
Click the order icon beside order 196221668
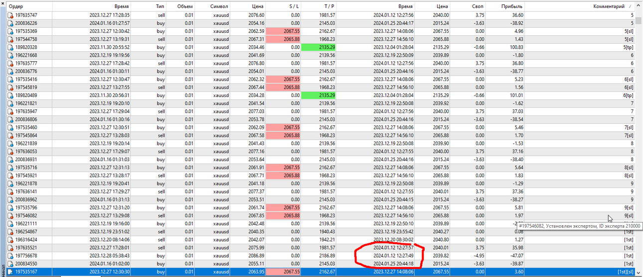(10, 55)
